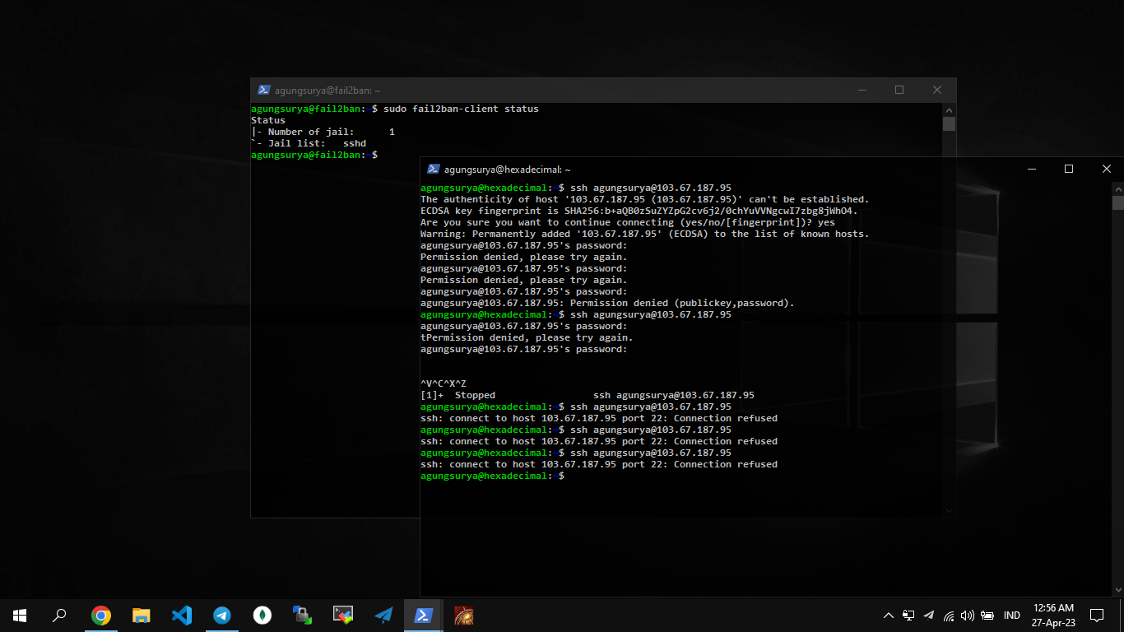The width and height of the screenshot is (1124, 632).
Task: Expand hidden system tray icons
Action: point(889,616)
